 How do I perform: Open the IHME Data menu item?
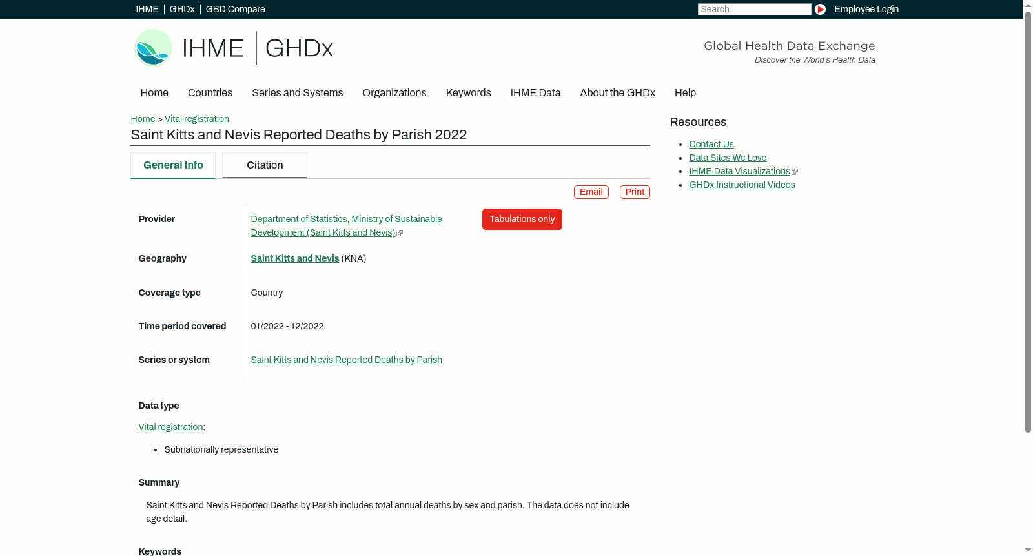pyautogui.click(x=535, y=93)
